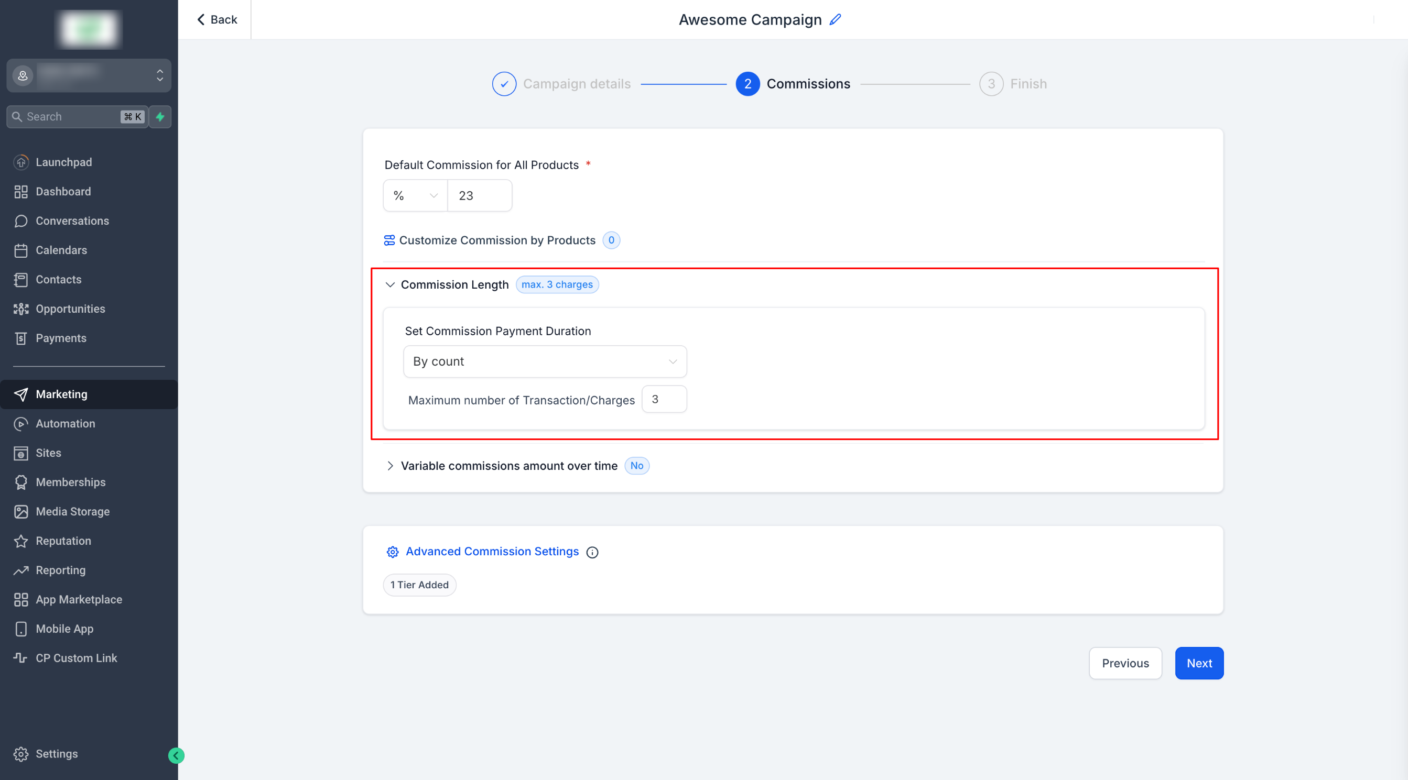Select Automation in the sidebar menu
The image size is (1408, 780).
pos(65,423)
